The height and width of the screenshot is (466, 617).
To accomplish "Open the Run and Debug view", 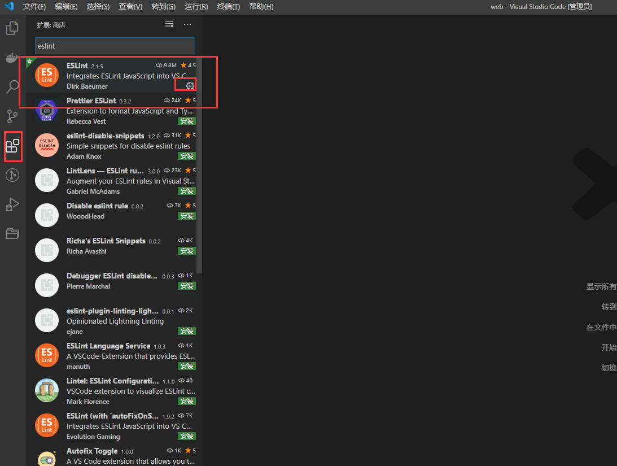I will (12, 204).
